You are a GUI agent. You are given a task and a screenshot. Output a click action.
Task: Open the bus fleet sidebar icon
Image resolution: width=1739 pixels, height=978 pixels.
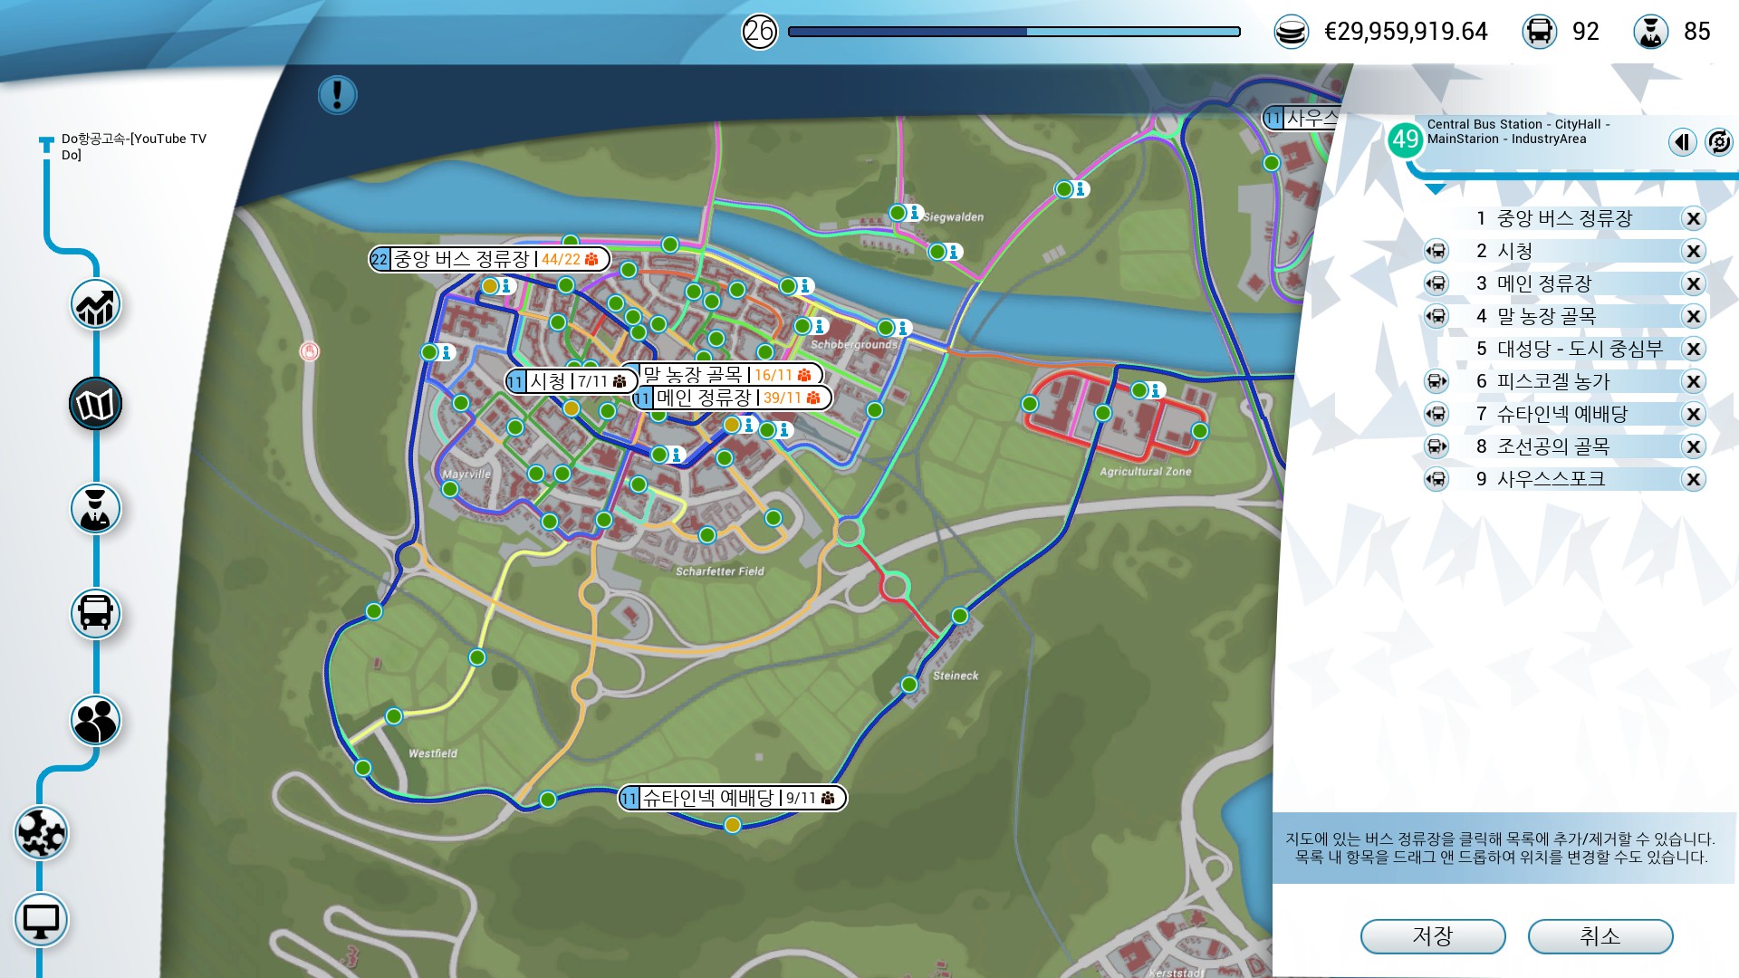95,613
